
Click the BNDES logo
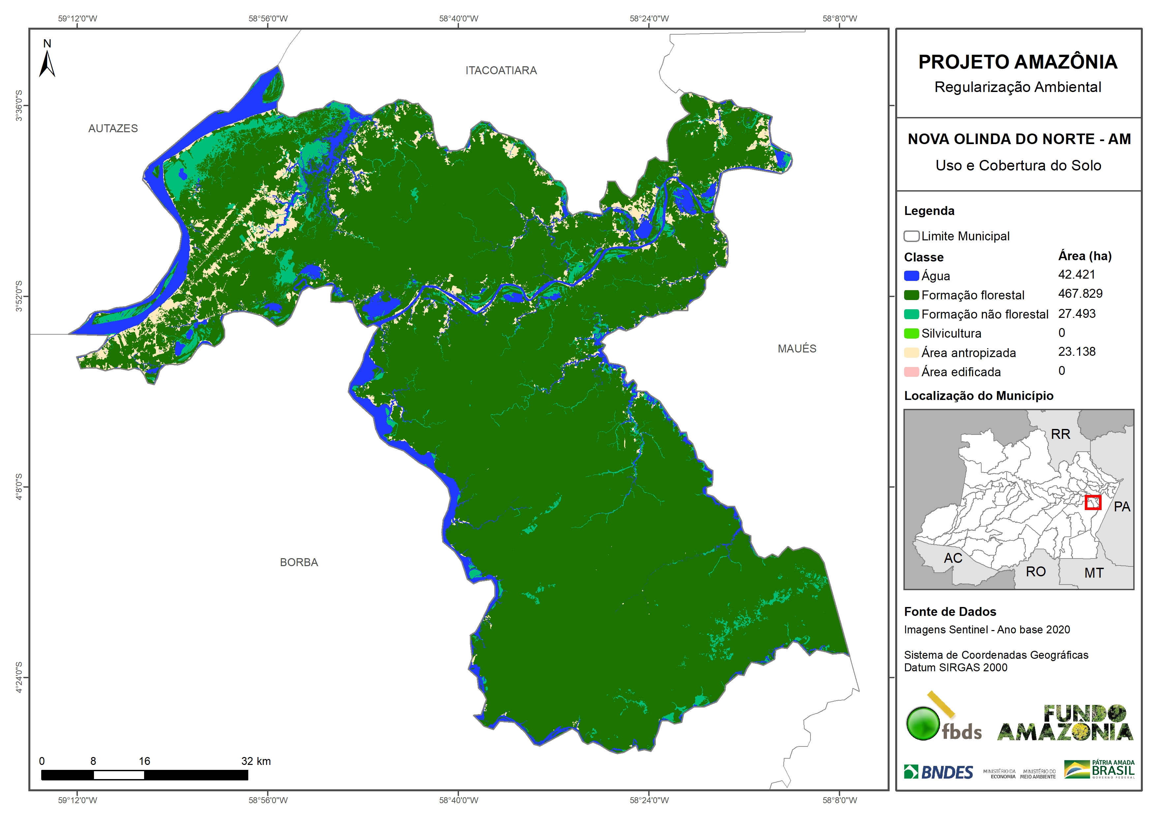tap(938, 772)
